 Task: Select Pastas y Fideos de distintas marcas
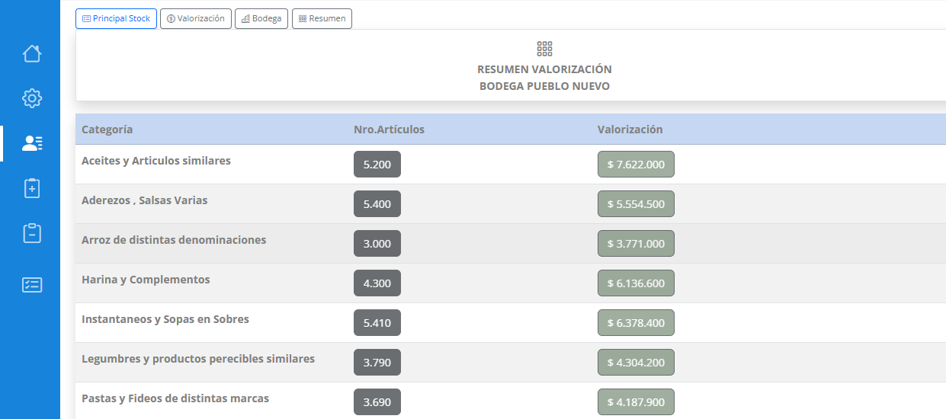[175, 398]
